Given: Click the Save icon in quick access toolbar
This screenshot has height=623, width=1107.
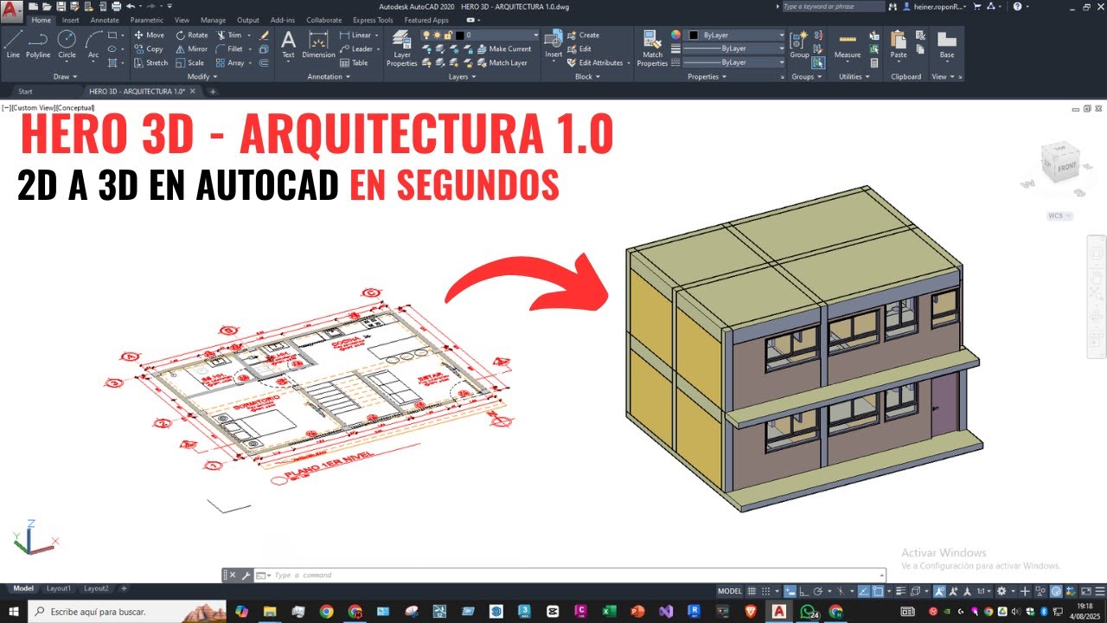Looking at the screenshot, I should pos(61,6).
